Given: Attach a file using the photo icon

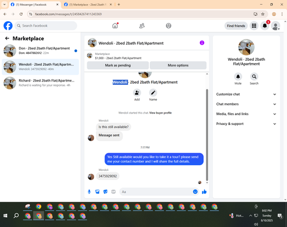Looking at the screenshot, I should tap(98, 191).
